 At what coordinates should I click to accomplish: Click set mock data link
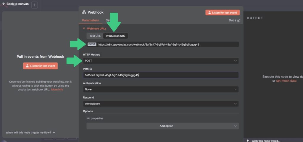pos(286,81)
